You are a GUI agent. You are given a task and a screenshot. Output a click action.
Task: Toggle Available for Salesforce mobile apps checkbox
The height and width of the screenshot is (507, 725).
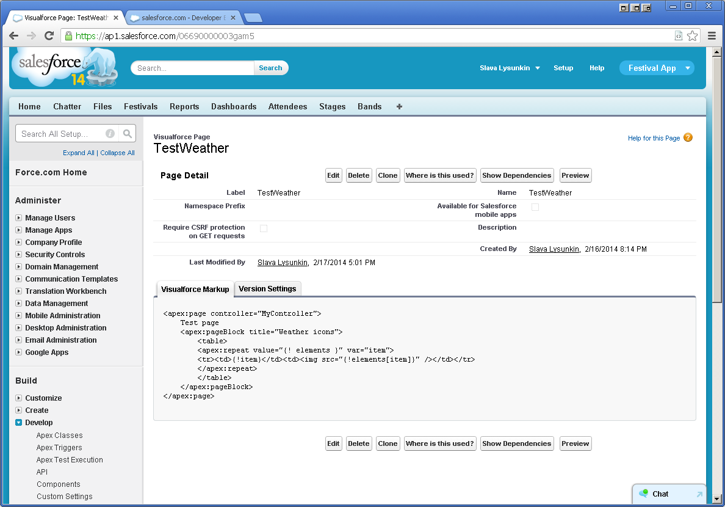point(535,207)
